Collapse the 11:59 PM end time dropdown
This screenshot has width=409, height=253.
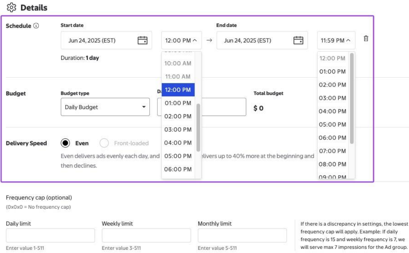point(336,40)
